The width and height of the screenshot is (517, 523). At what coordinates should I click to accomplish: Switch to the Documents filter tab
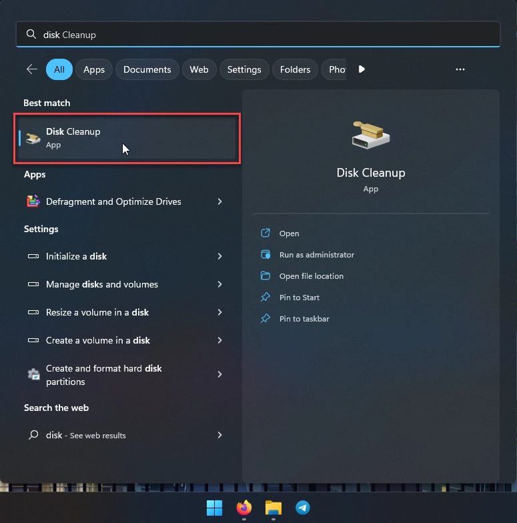(x=147, y=69)
